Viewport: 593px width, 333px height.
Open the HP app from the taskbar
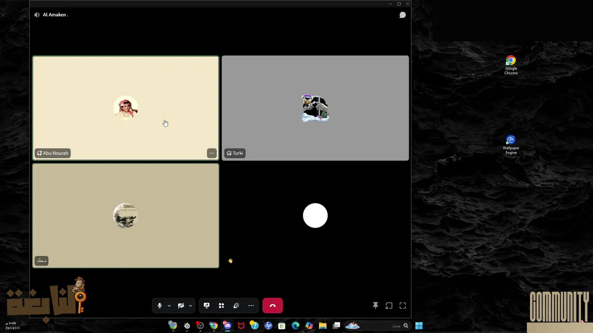pos(268,326)
